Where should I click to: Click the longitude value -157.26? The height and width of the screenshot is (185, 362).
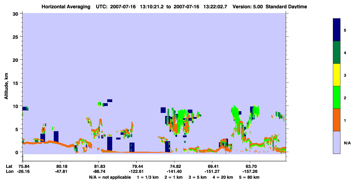click(250, 171)
